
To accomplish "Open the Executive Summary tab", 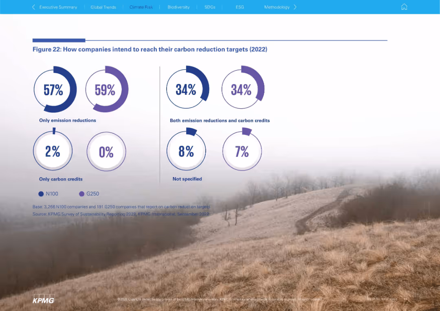I will click(x=58, y=7).
